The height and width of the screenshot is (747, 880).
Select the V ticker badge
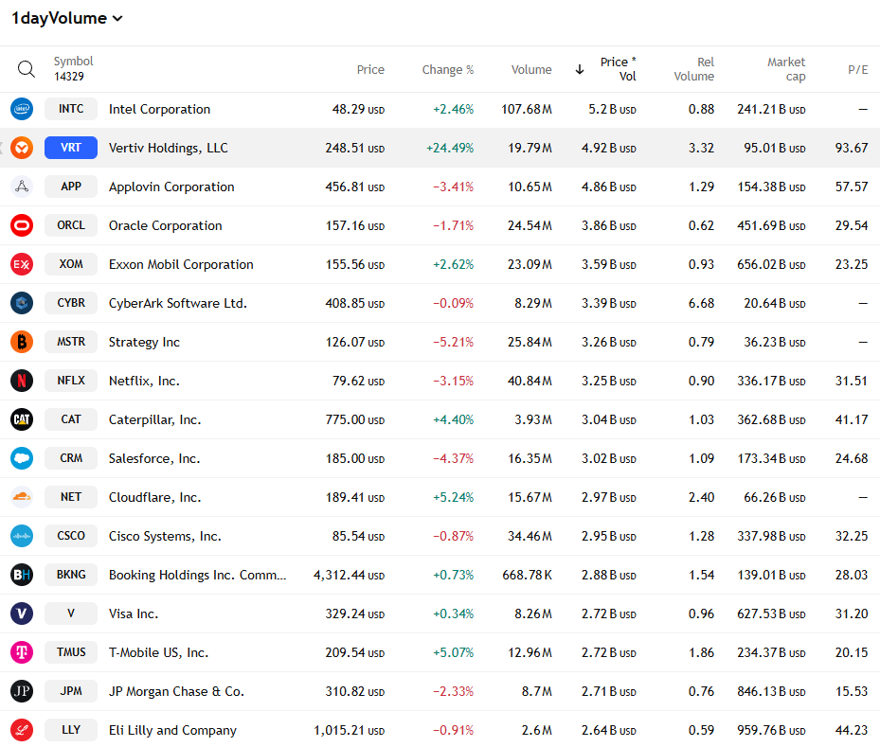(x=71, y=614)
